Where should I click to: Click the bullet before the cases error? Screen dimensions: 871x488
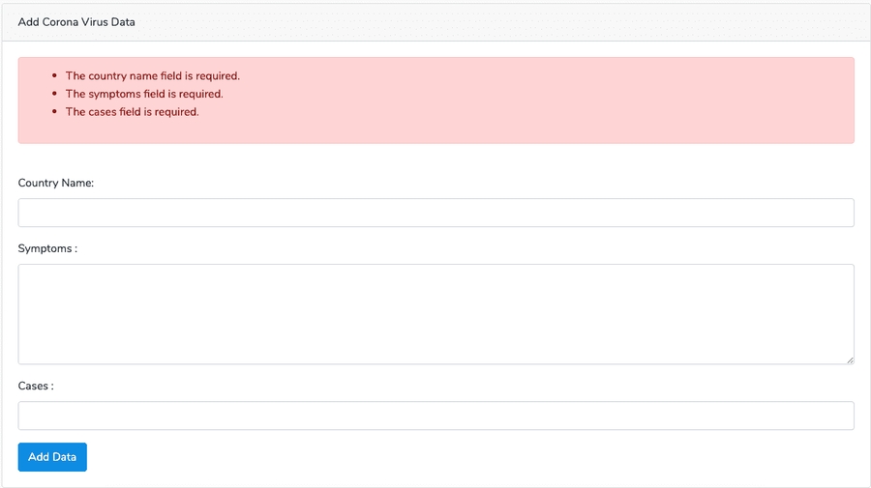pyautogui.click(x=52, y=112)
